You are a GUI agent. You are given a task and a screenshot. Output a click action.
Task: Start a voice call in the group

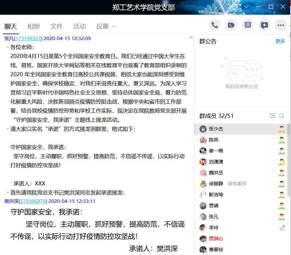[215, 25]
